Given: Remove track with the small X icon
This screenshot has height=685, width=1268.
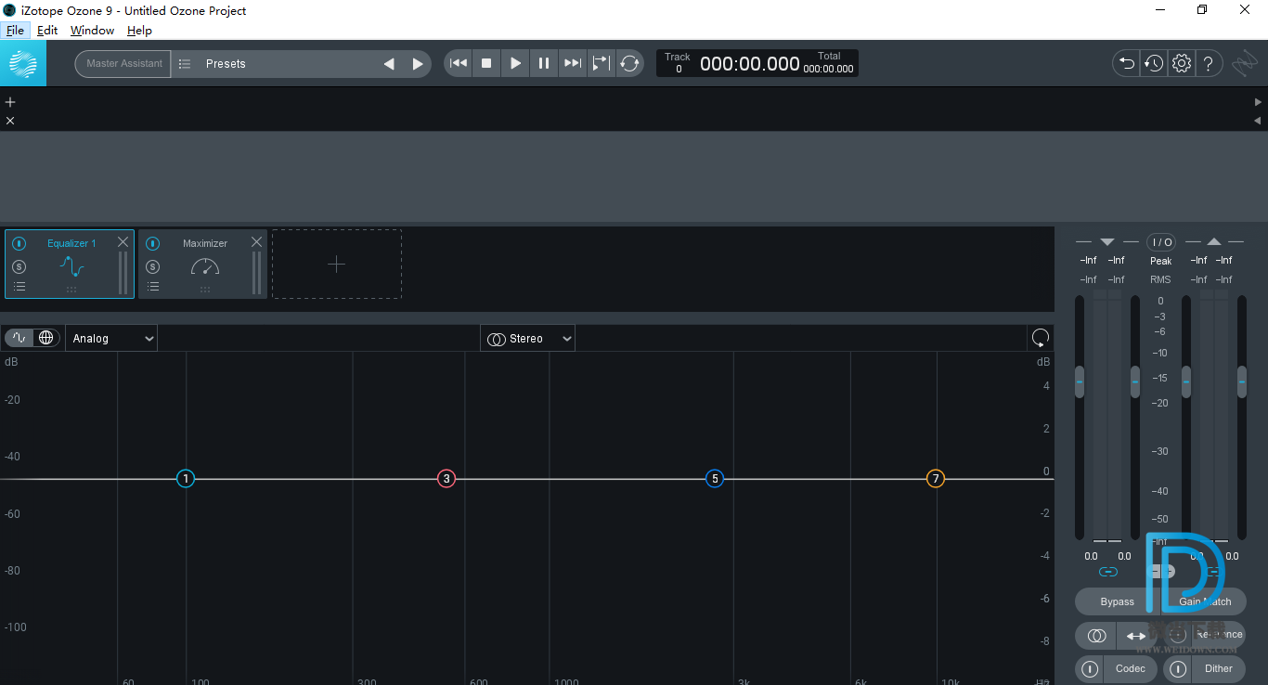Looking at the screenshot, I should (10, 121).
